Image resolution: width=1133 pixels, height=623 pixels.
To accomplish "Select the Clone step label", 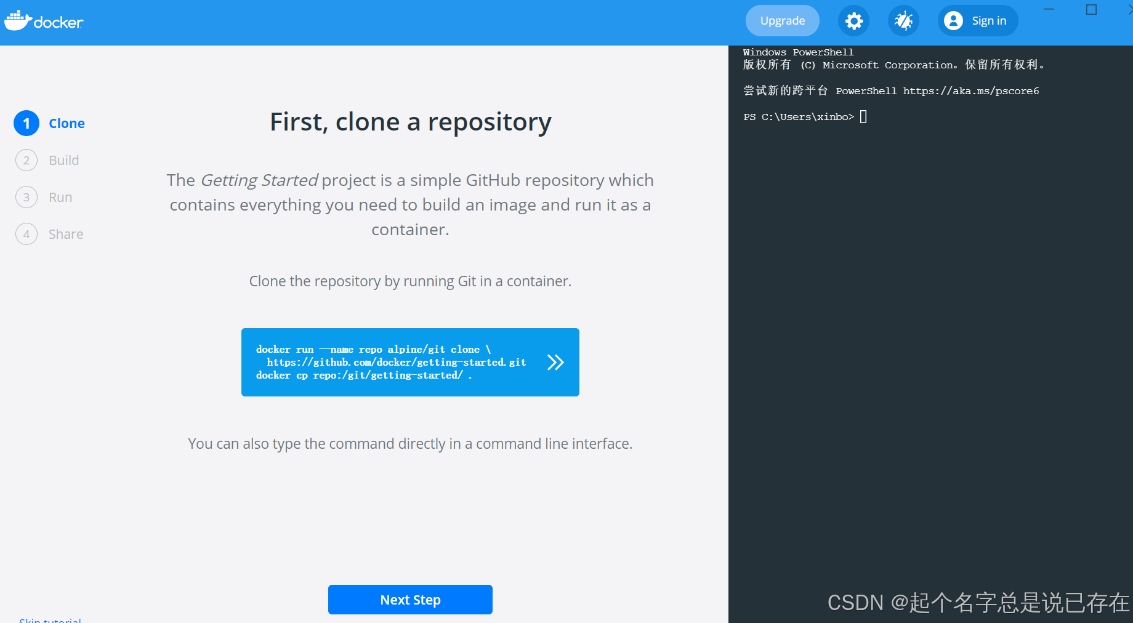I will click(x=67, y=124).
